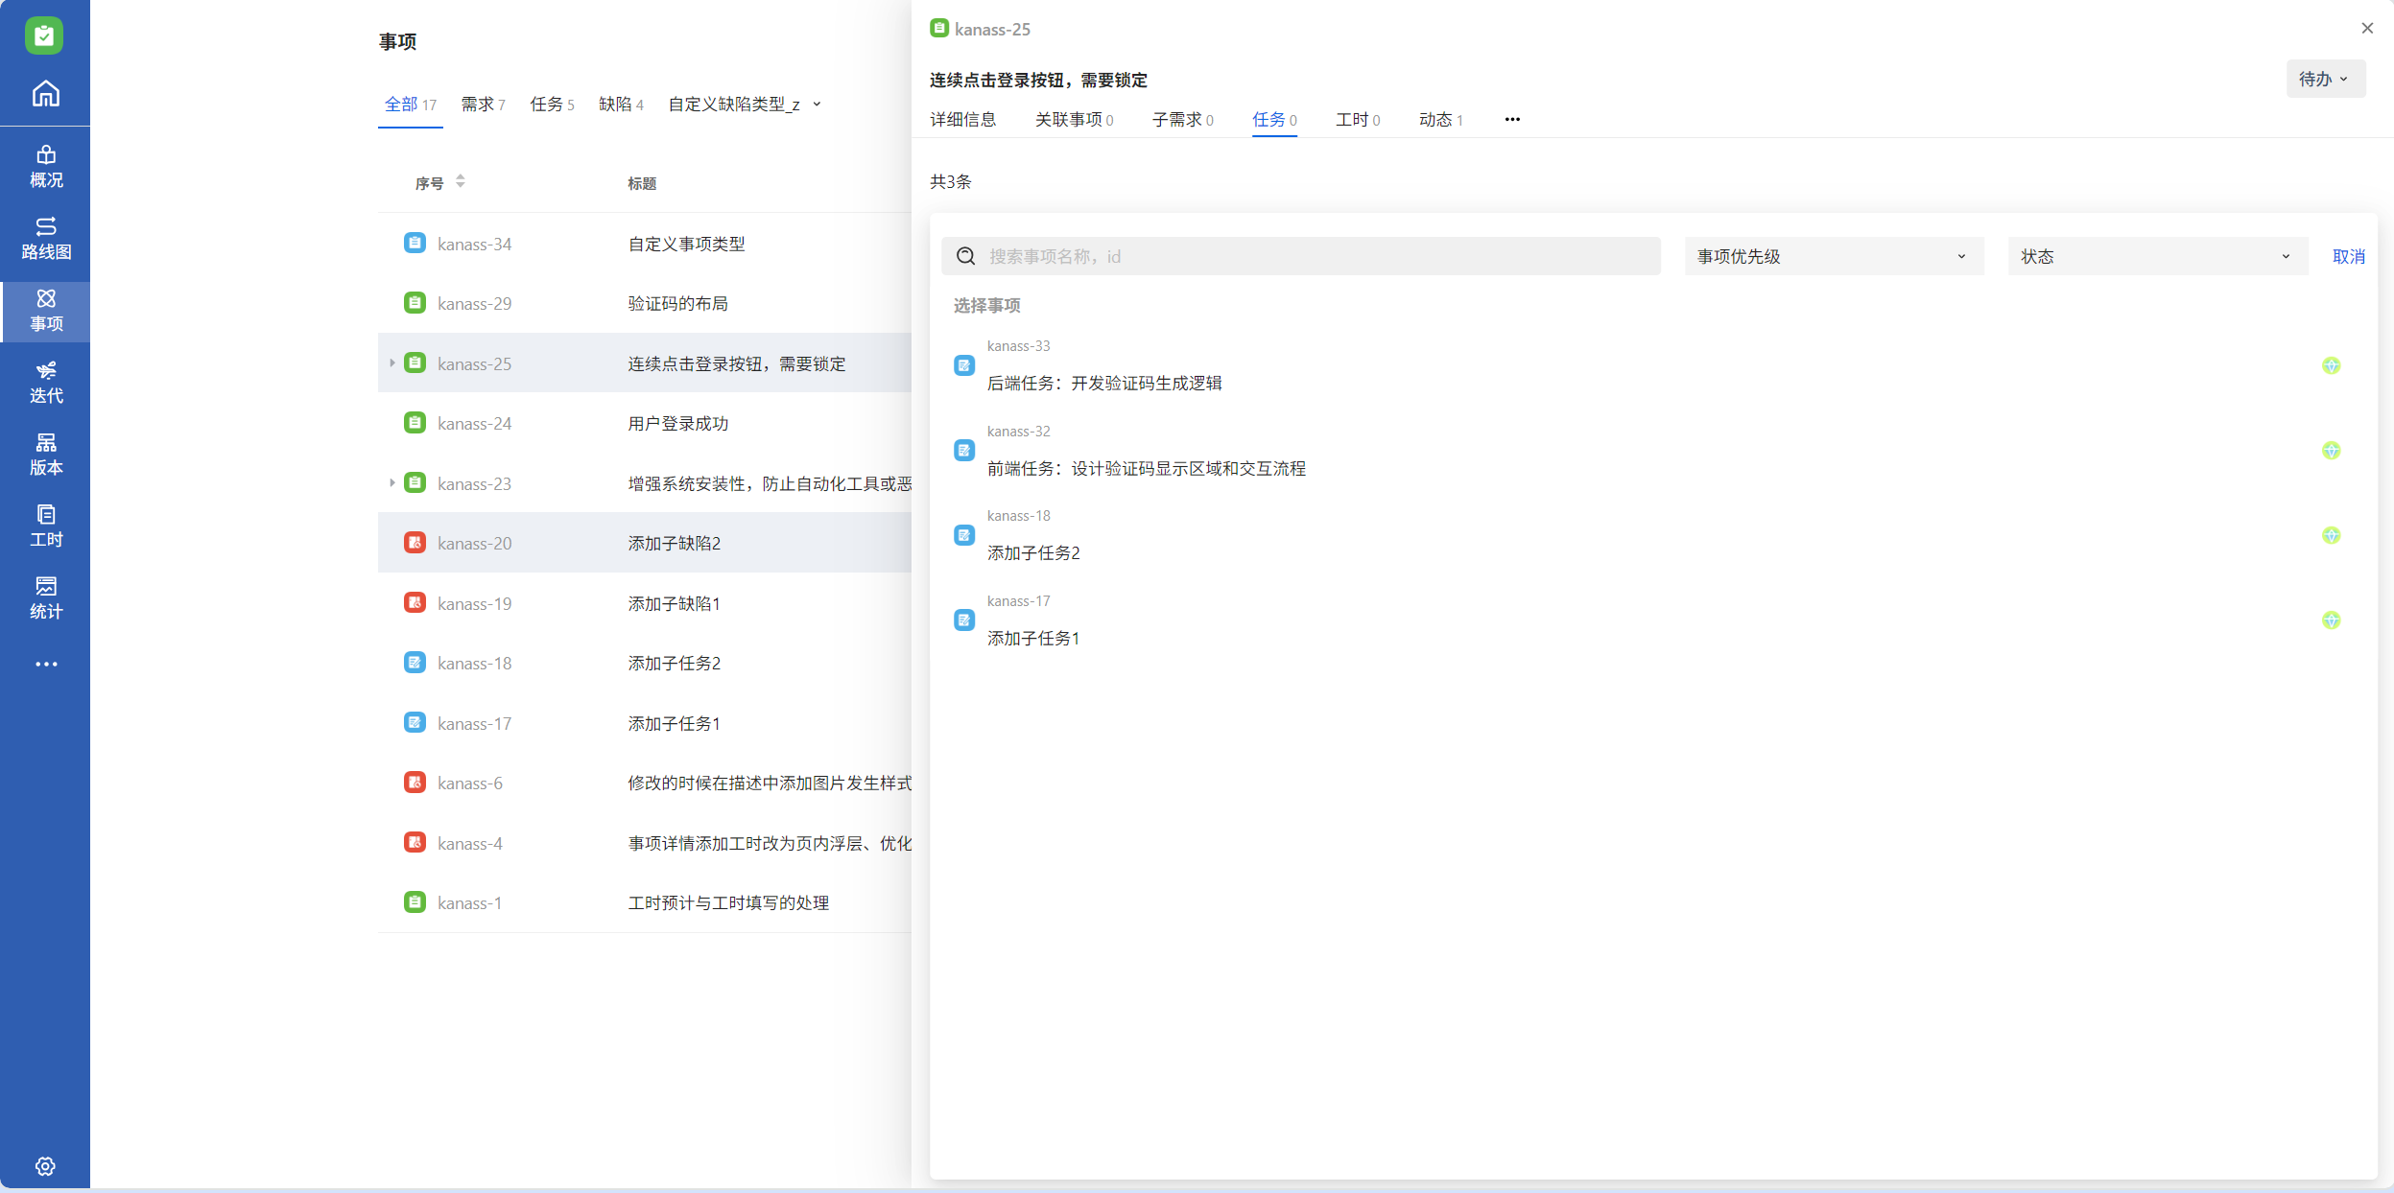Switch to the 详细信息 tab
The height and width of the screenshot is (1193, 2394).
click(x=962, y=120)
